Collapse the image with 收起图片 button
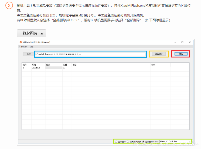Image resolution: width=201 pixels, height=149 pixels. point(32,33)
